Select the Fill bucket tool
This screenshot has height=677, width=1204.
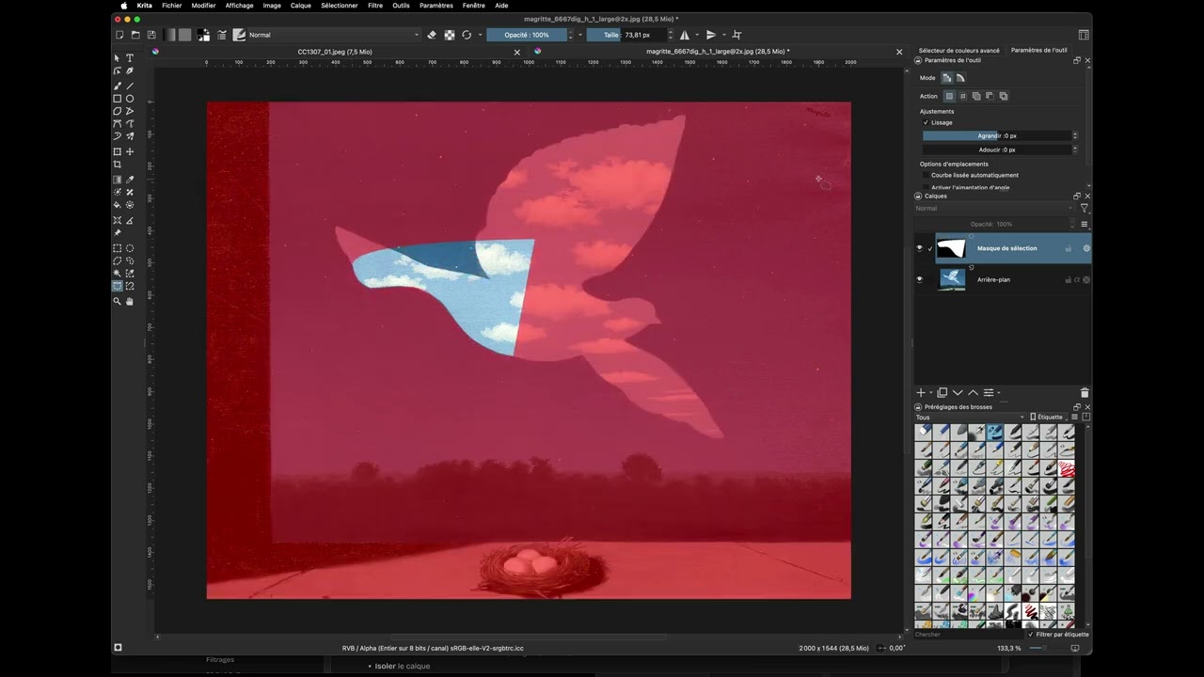[118, 204]
